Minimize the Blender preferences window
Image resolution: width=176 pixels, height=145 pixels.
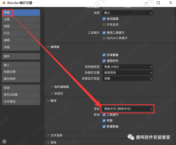click(x=146, y=3)
